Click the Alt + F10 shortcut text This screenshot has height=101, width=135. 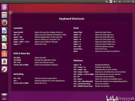coord(17,62)
